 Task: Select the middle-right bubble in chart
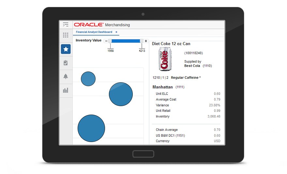coord(121,94)
